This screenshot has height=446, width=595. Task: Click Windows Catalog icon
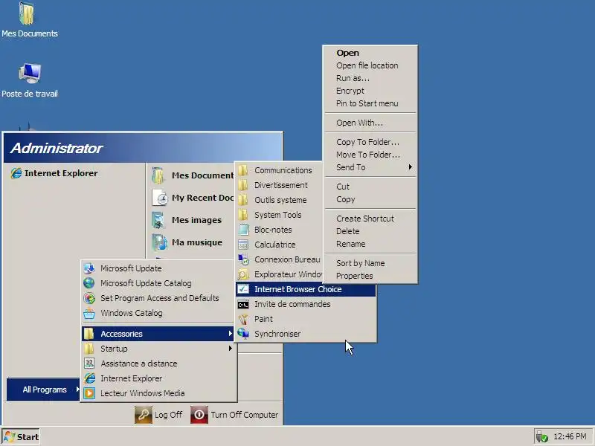[89, 313]
